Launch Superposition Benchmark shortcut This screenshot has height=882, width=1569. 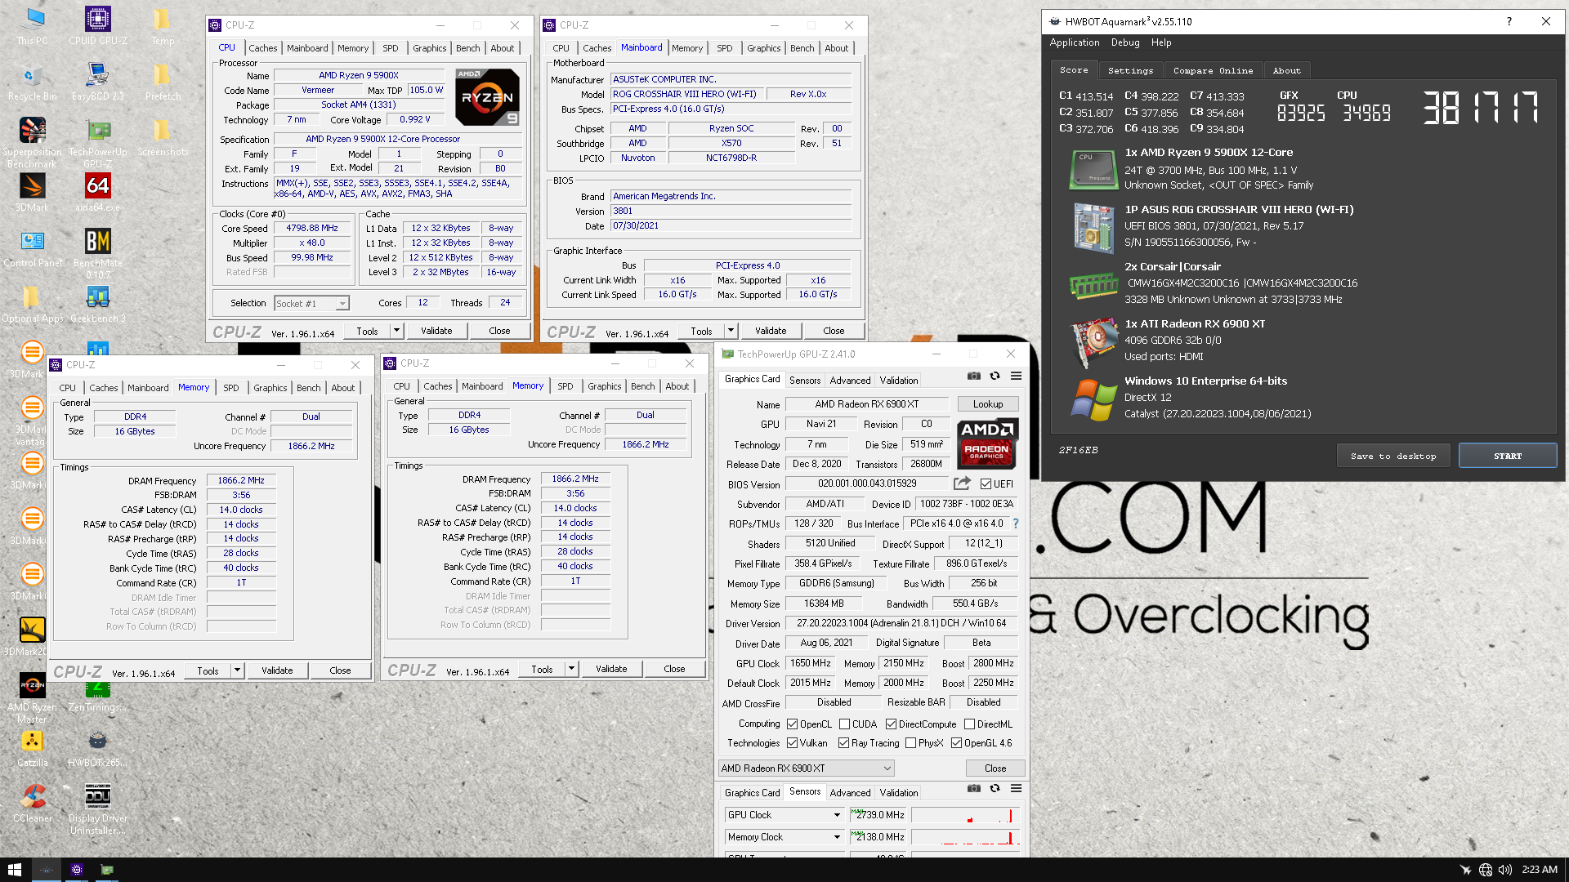pyautogui.click(x=32, y=143)
